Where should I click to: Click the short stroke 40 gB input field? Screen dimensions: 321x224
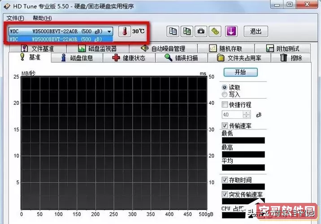pos(232,115)
